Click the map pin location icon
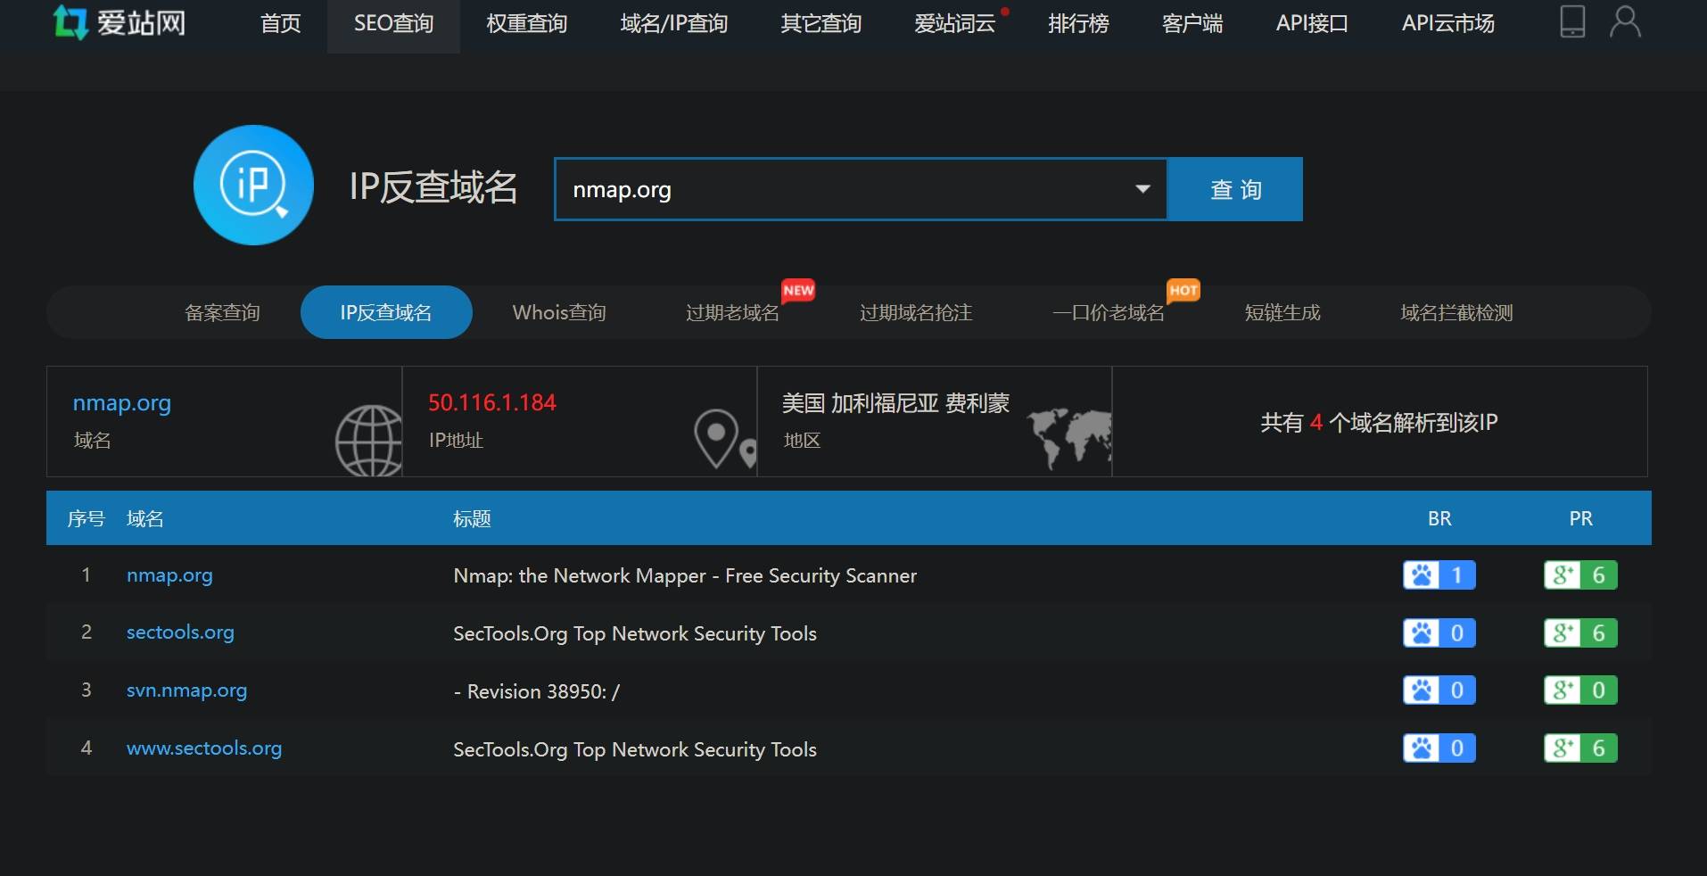 click(721, 438)
